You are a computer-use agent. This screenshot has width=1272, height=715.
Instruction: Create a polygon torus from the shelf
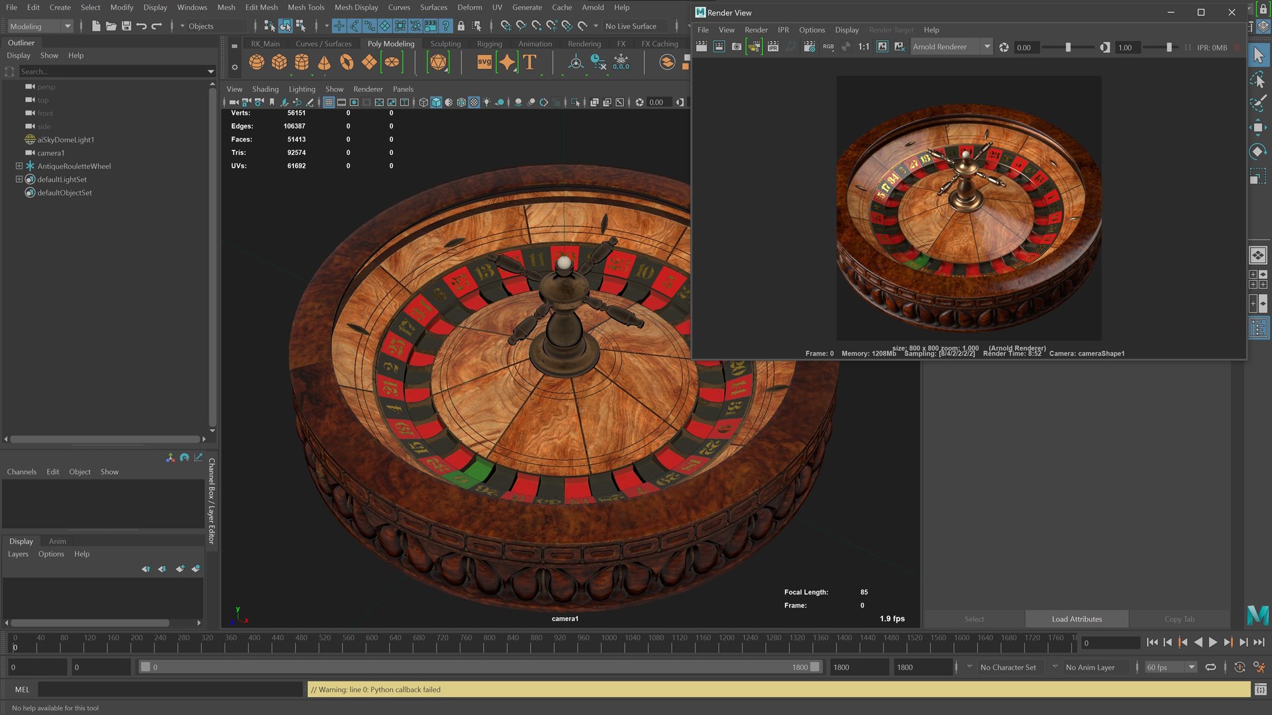tap(346, 62)
